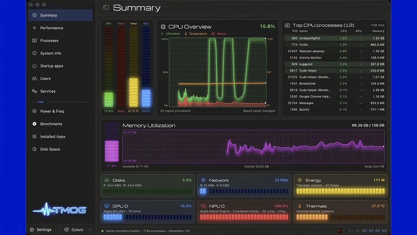The height and width of the screenshot is (235, 417).
Task: Open the Processes view
Action: (x=60, y=41)
